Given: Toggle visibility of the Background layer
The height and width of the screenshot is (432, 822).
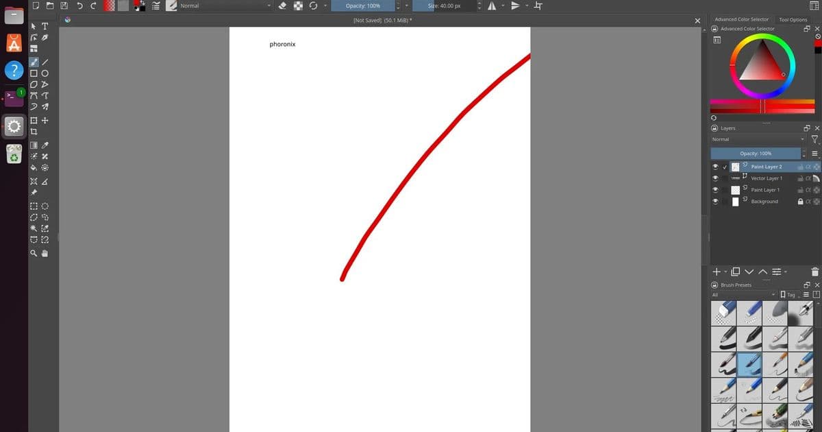Looking at the screenshot, I should point(717,201).
